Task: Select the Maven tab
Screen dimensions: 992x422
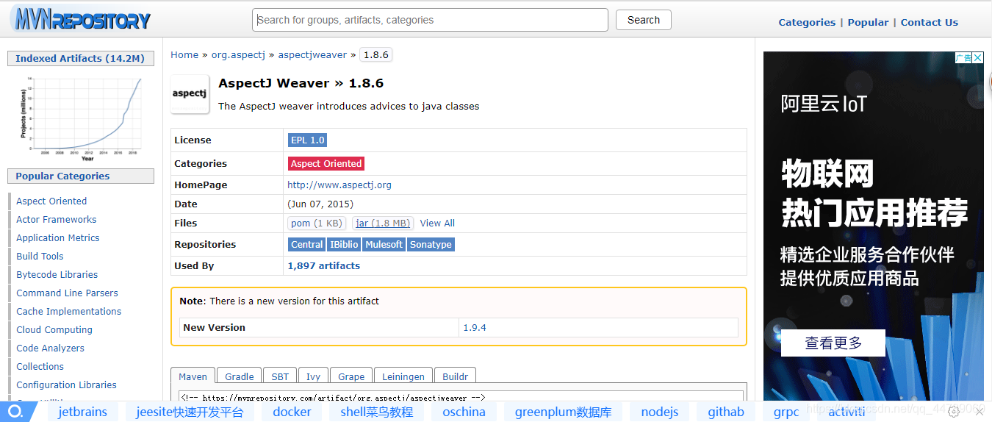Action: click(193, 376)
